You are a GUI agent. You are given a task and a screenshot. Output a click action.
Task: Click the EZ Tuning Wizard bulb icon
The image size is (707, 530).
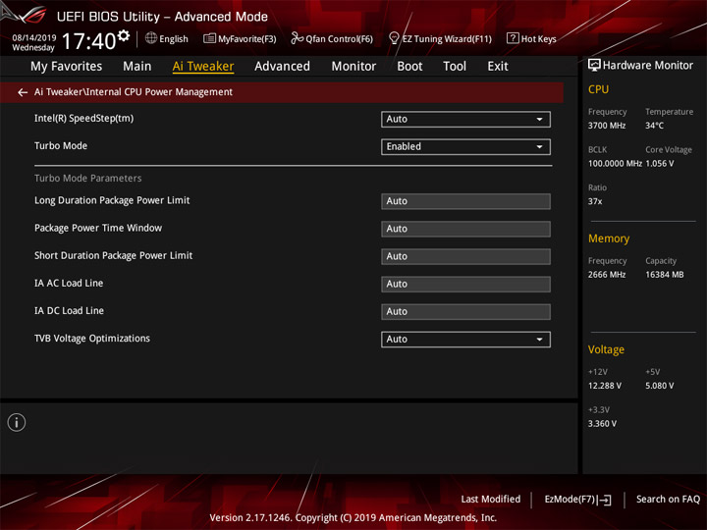[x=394, y=38]
